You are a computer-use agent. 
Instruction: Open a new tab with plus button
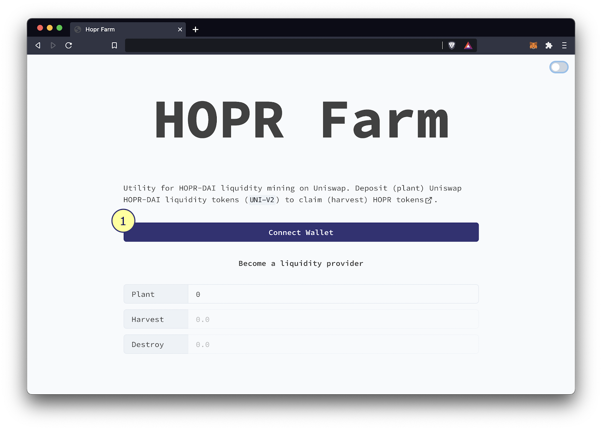(196, 29)
